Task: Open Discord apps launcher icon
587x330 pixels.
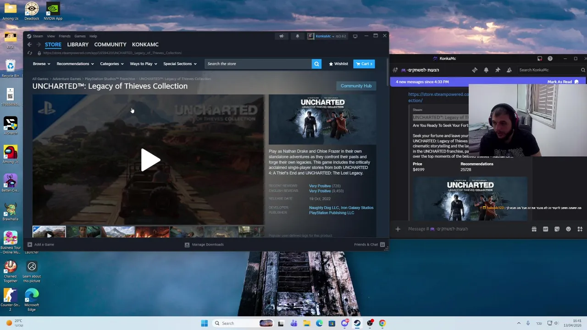Action: point(580,229)
